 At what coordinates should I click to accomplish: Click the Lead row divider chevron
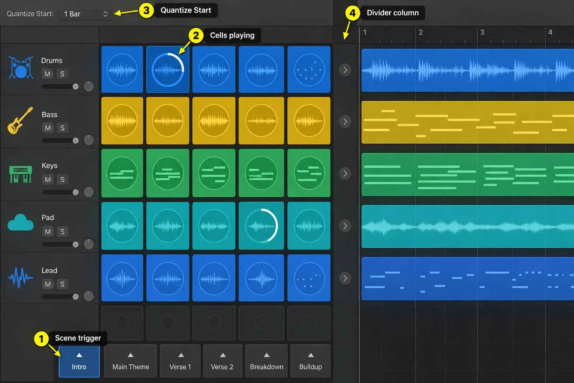tap(345, 278)
